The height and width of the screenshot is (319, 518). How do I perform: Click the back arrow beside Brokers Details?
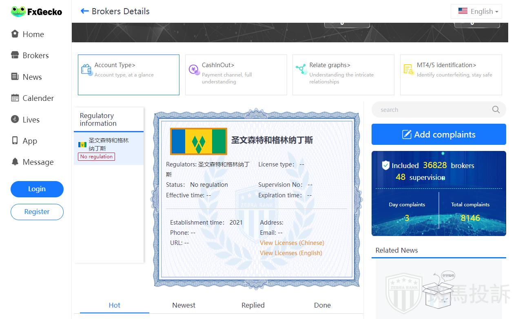click(85, 11)
